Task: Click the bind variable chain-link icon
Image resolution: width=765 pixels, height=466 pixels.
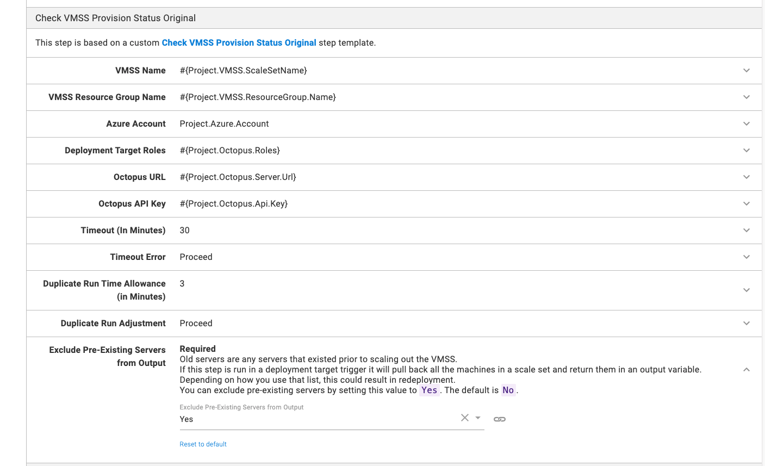Action: pyautogui.click(x=500, y=419)
